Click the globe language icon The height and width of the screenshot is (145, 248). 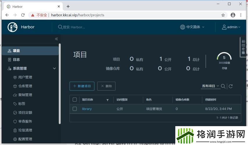[x=183, y=27]
